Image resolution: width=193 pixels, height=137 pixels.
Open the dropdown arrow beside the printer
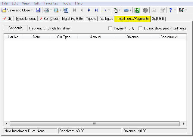51,10
